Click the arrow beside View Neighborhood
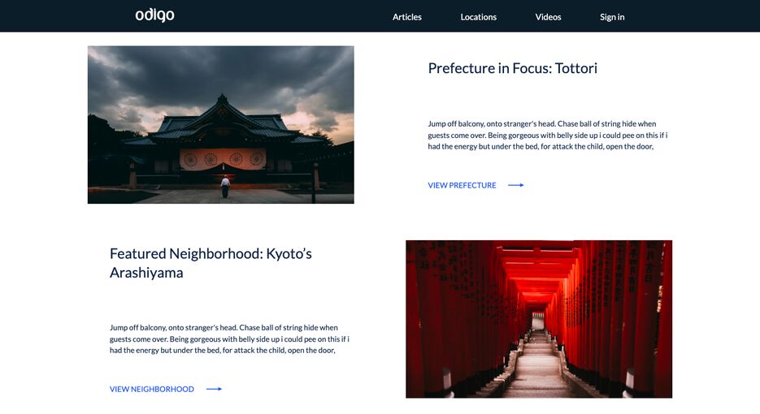760x414 pixels. [214, 389]
